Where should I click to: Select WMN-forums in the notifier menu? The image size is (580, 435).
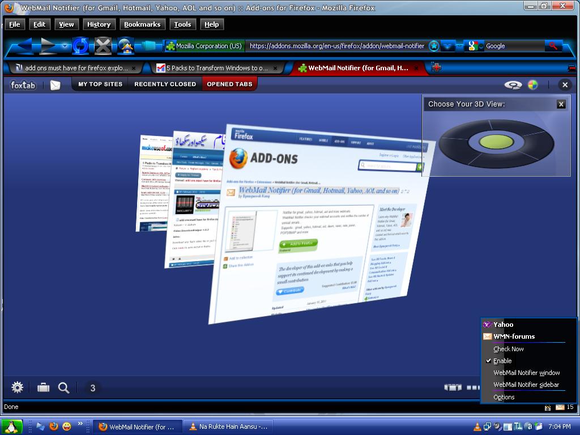click(x=528, y=336)
